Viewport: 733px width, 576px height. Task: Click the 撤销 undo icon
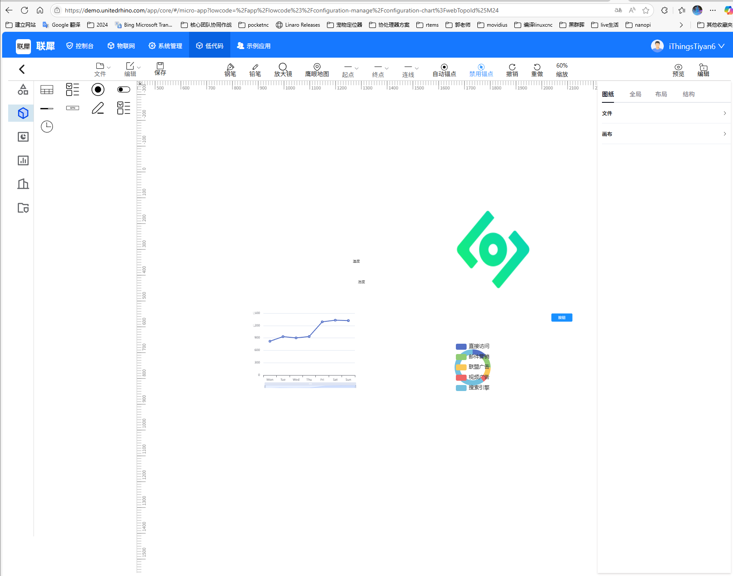512,70
